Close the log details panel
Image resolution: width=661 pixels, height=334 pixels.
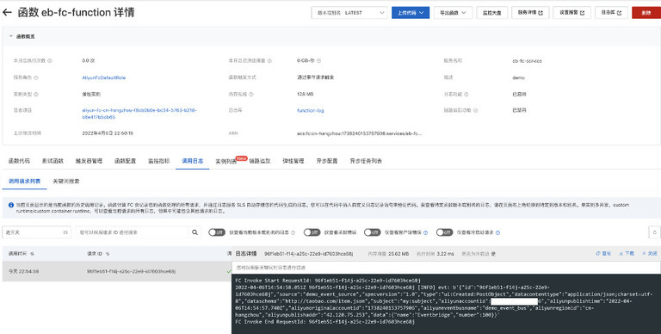point(650,253)
